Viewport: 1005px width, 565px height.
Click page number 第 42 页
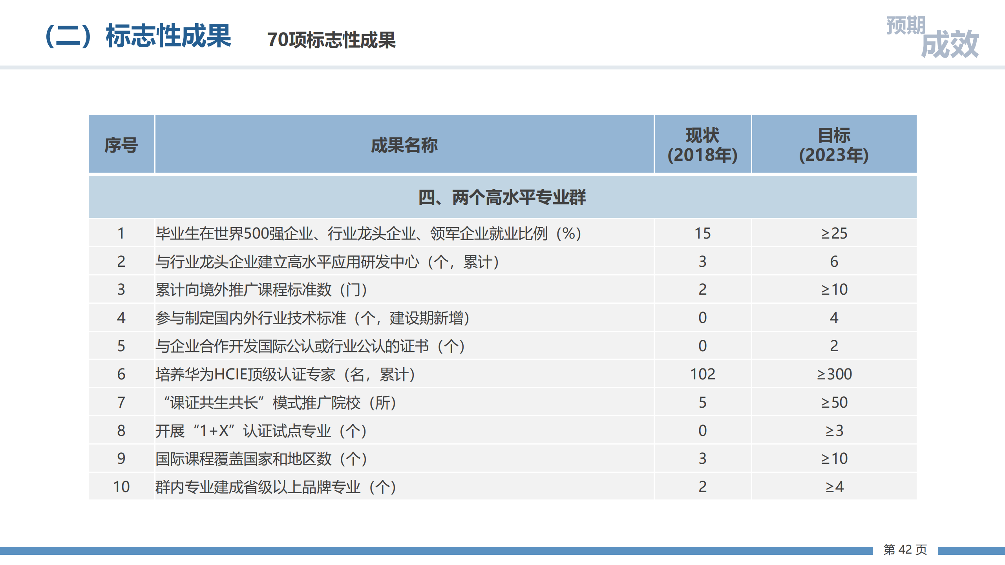click(905, 549)
